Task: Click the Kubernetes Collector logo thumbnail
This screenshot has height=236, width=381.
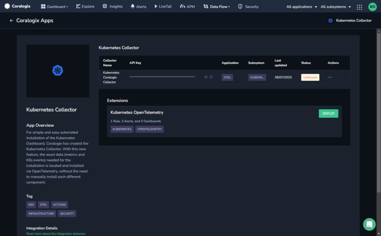Action: 58,71
